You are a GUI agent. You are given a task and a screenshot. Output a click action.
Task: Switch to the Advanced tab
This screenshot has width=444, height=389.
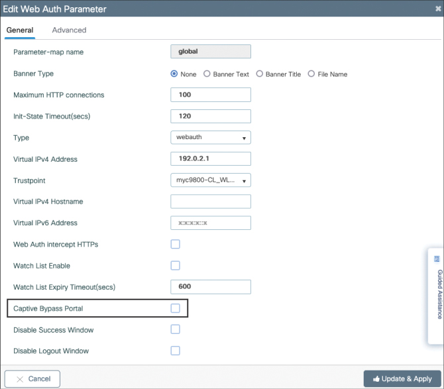69,30
